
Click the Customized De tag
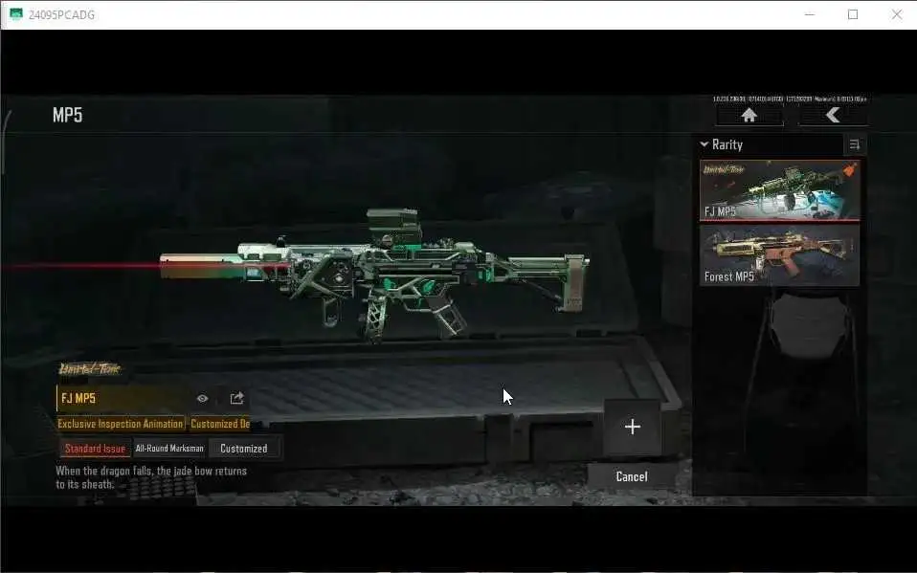pos(220,424)
